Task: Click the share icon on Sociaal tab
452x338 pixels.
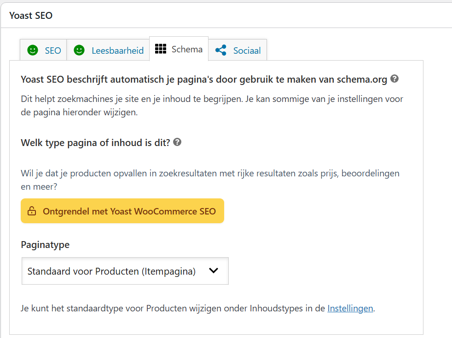Action: pyautogui.click(x=221, y=51)
